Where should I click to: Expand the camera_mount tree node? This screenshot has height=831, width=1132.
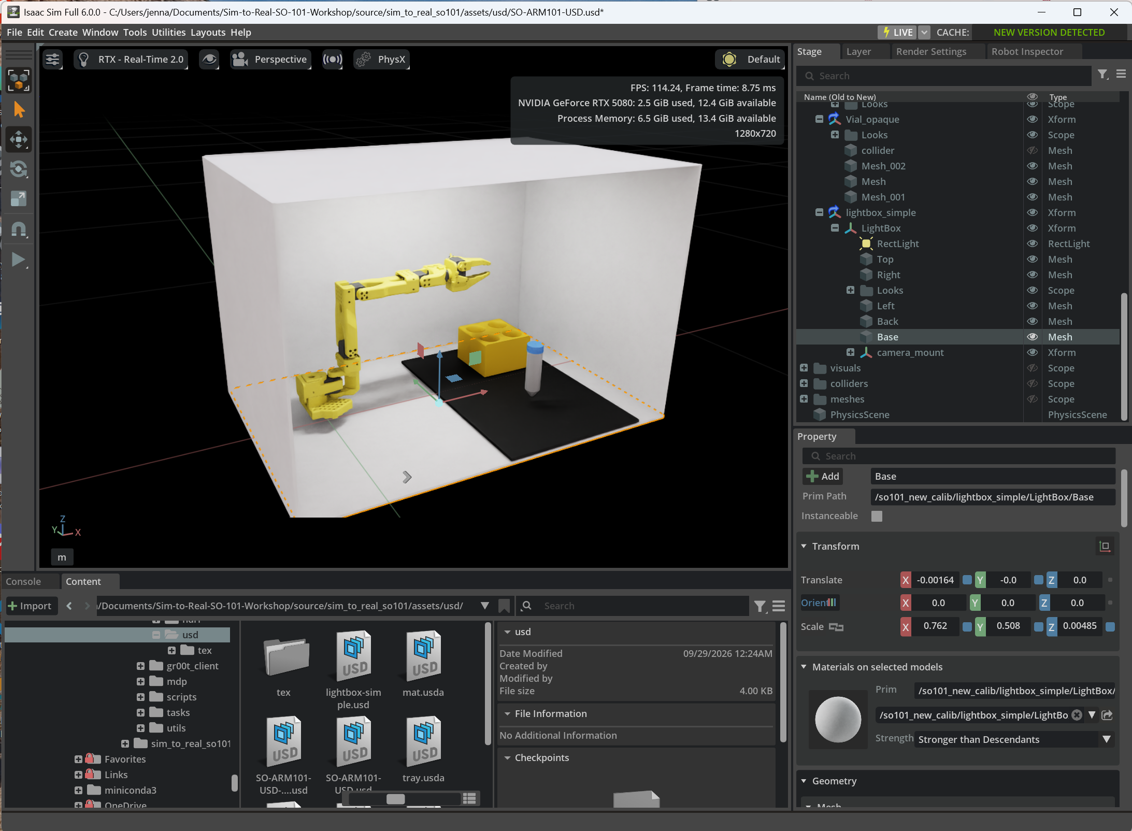[x=850, y=352]
